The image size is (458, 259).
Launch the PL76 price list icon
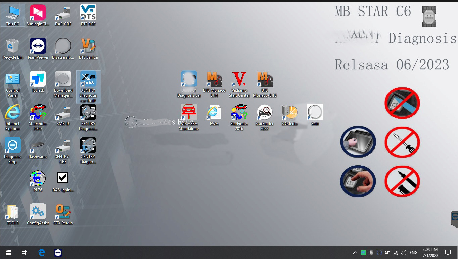coord(38,181)
